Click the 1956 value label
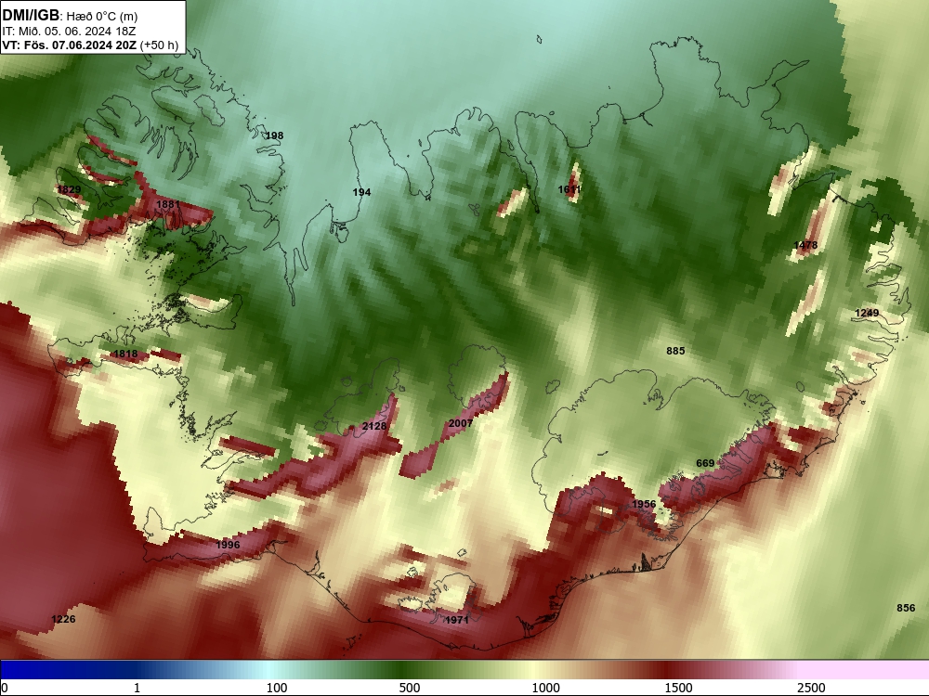 point(644,504)
